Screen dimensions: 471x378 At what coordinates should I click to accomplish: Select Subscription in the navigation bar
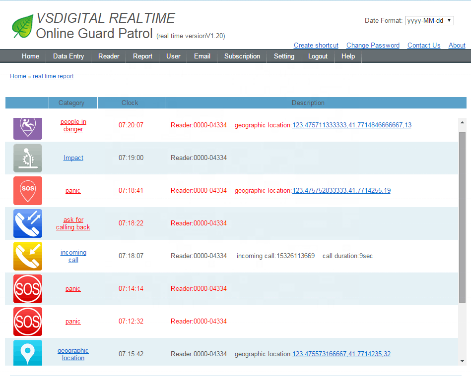[242, 56]
